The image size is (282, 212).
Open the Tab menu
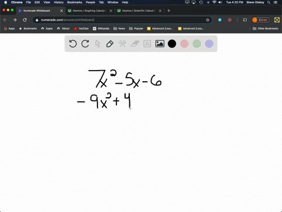pyautogui.click(x=101, y=2)
